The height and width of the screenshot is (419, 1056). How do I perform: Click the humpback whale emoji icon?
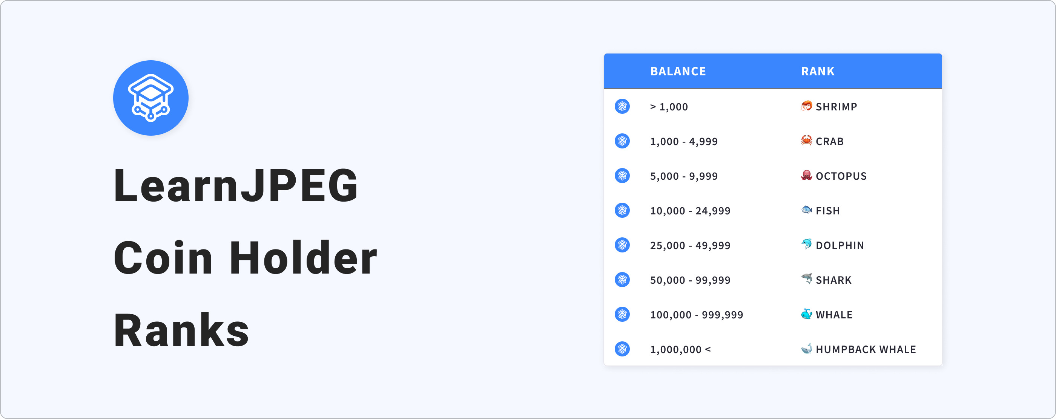tap(806, 349)
